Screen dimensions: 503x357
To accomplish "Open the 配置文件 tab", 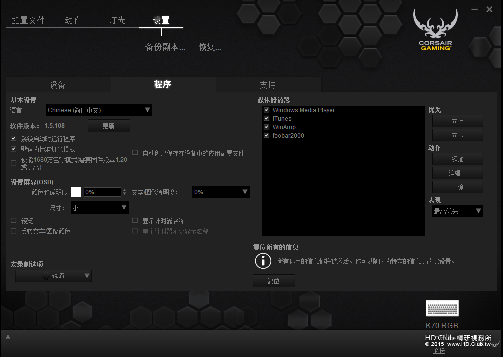I will [x=28, y=20].
